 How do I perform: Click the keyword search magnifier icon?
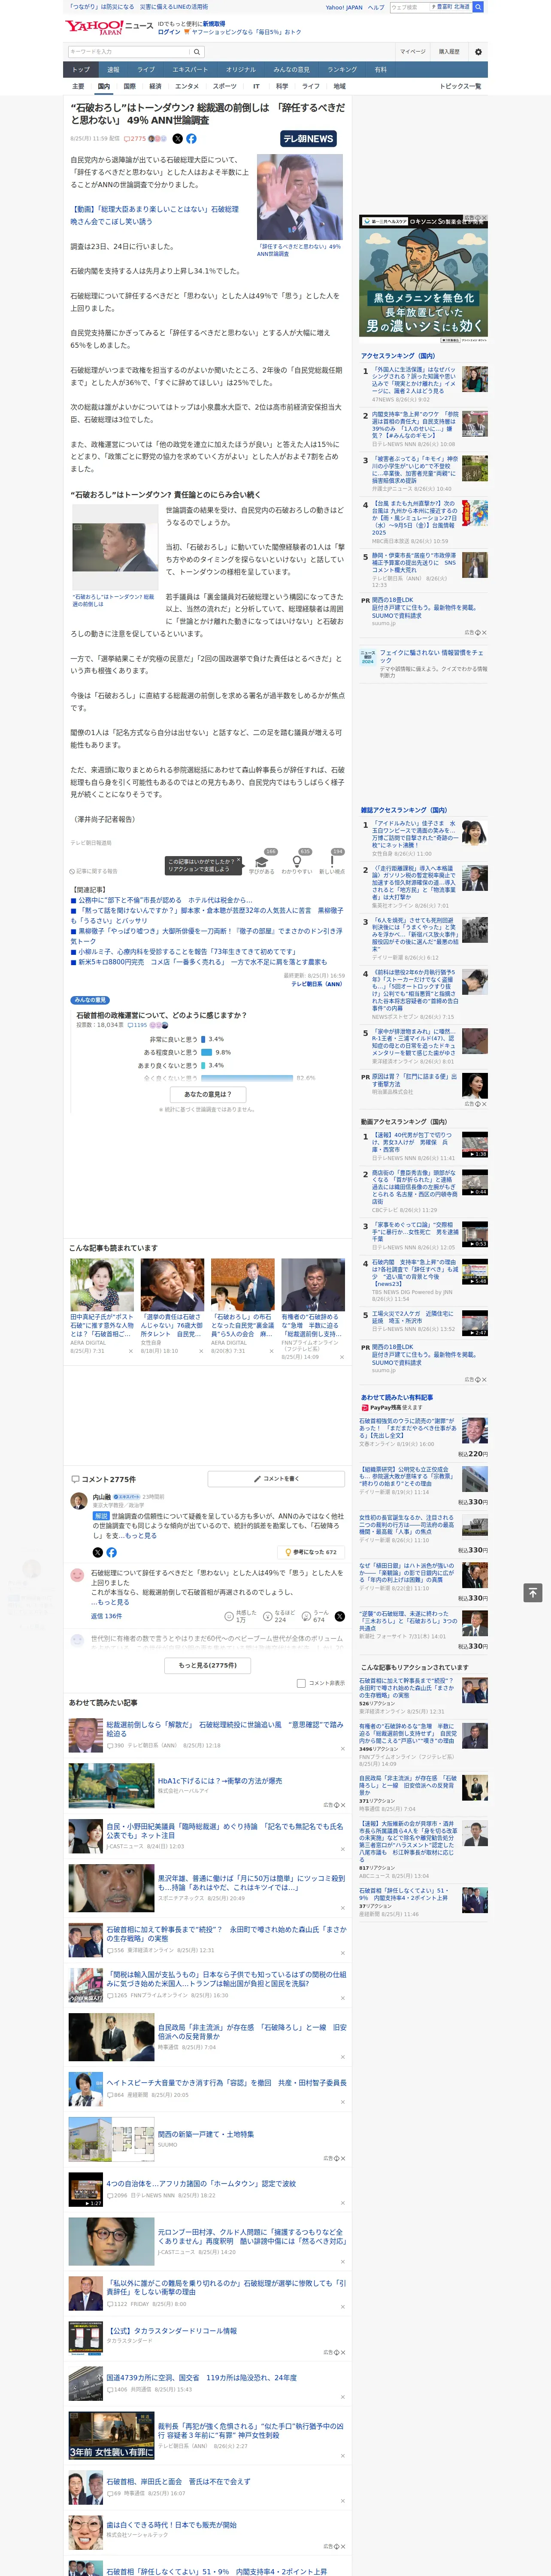(197, 52)
